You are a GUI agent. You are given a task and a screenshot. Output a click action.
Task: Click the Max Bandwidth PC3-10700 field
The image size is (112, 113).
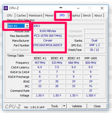pos(48,36)
